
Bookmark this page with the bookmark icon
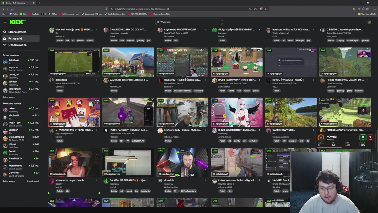(106, 9)
